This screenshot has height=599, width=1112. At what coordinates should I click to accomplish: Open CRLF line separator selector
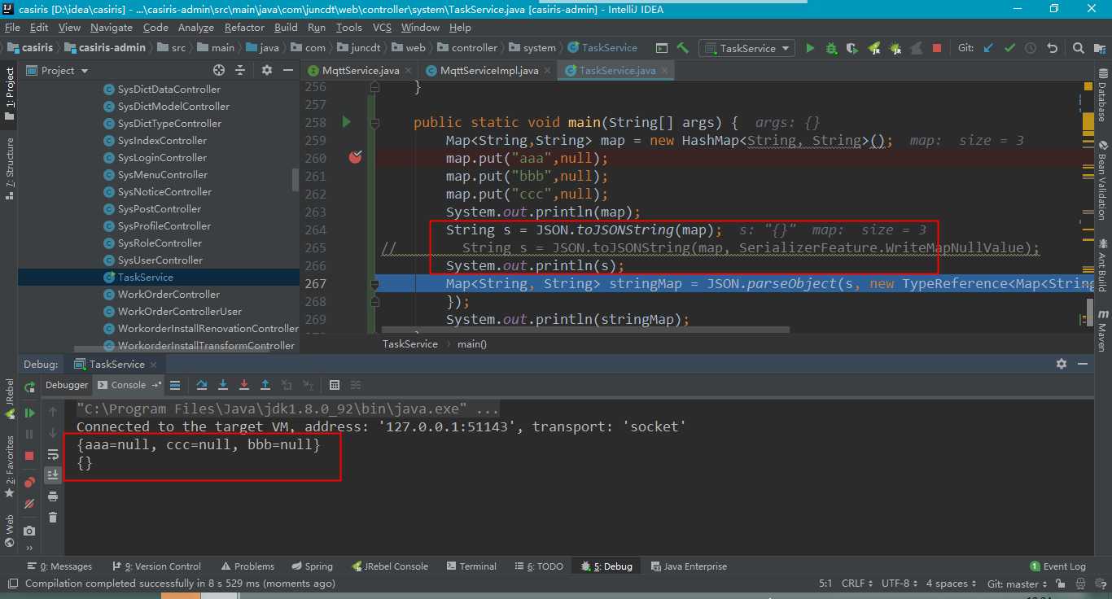coord(857,584)
